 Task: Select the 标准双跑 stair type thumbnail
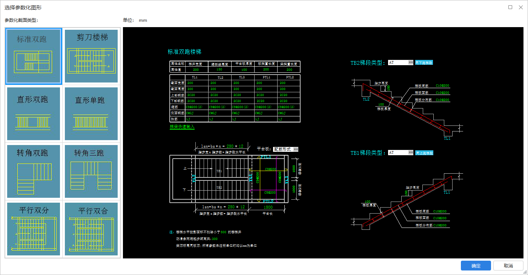click(33, 56)
